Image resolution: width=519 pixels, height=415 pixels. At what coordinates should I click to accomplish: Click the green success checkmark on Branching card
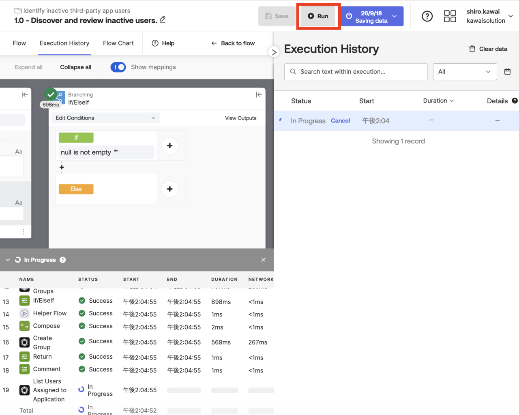tap(51, 94)
